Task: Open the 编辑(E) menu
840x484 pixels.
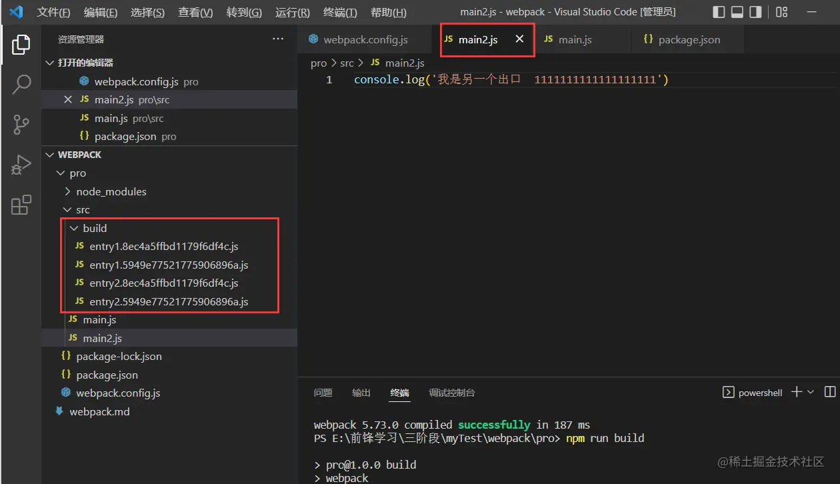Action: (x=101, y=13)
